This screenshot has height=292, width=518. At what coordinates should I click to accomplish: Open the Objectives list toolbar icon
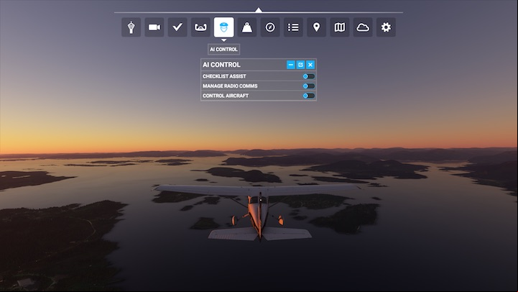pos(293,27)
